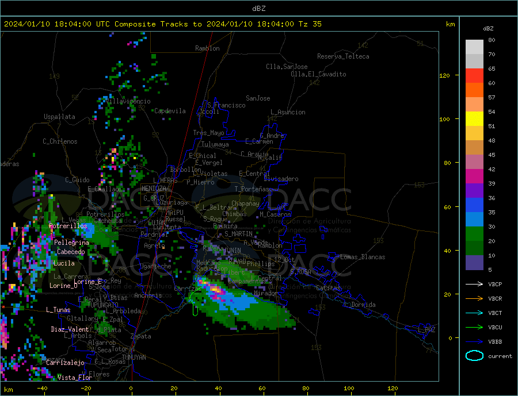
Task: Click the blue VBBB arrow legend icon
Action: [x=474, y=342]
